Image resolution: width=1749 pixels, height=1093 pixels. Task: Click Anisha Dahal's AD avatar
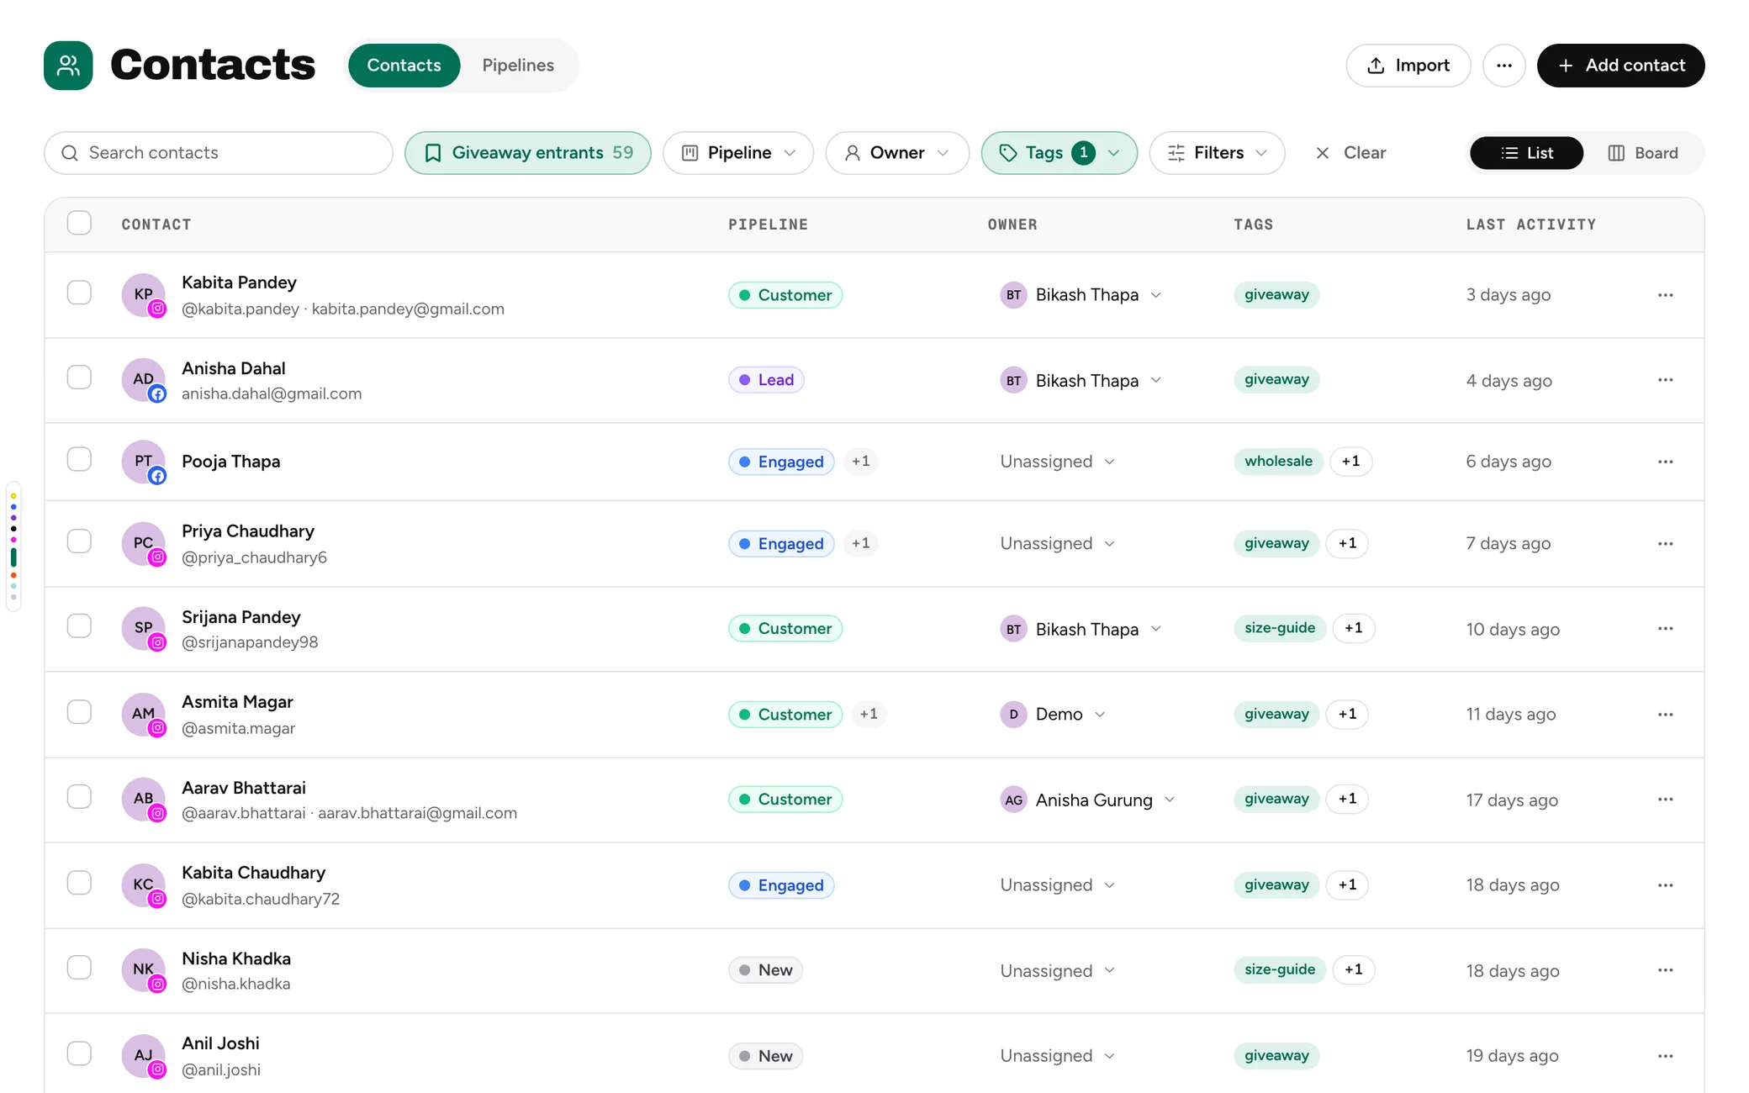[144, 379]
